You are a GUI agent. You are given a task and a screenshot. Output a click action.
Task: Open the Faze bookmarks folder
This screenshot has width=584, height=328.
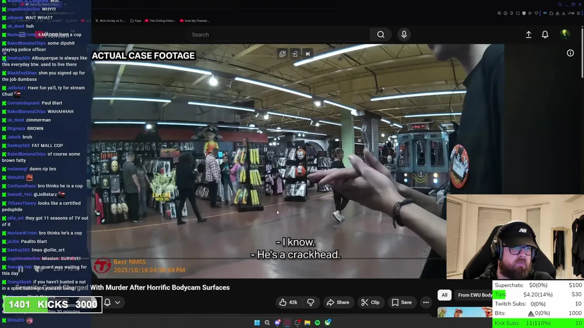[136, 20]
